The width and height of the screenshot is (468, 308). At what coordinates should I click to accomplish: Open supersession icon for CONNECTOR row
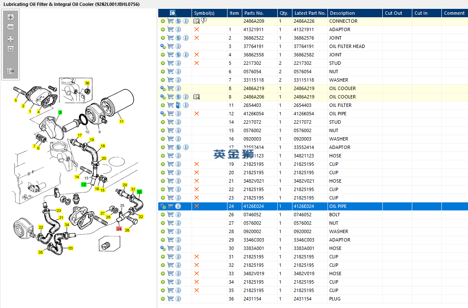[178, 21]
